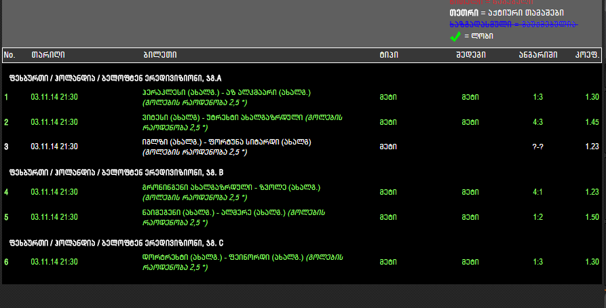This screenshot has height=308, width=606.
Task: Select the 'თარიღი' date column header
Action: (48, 55)
